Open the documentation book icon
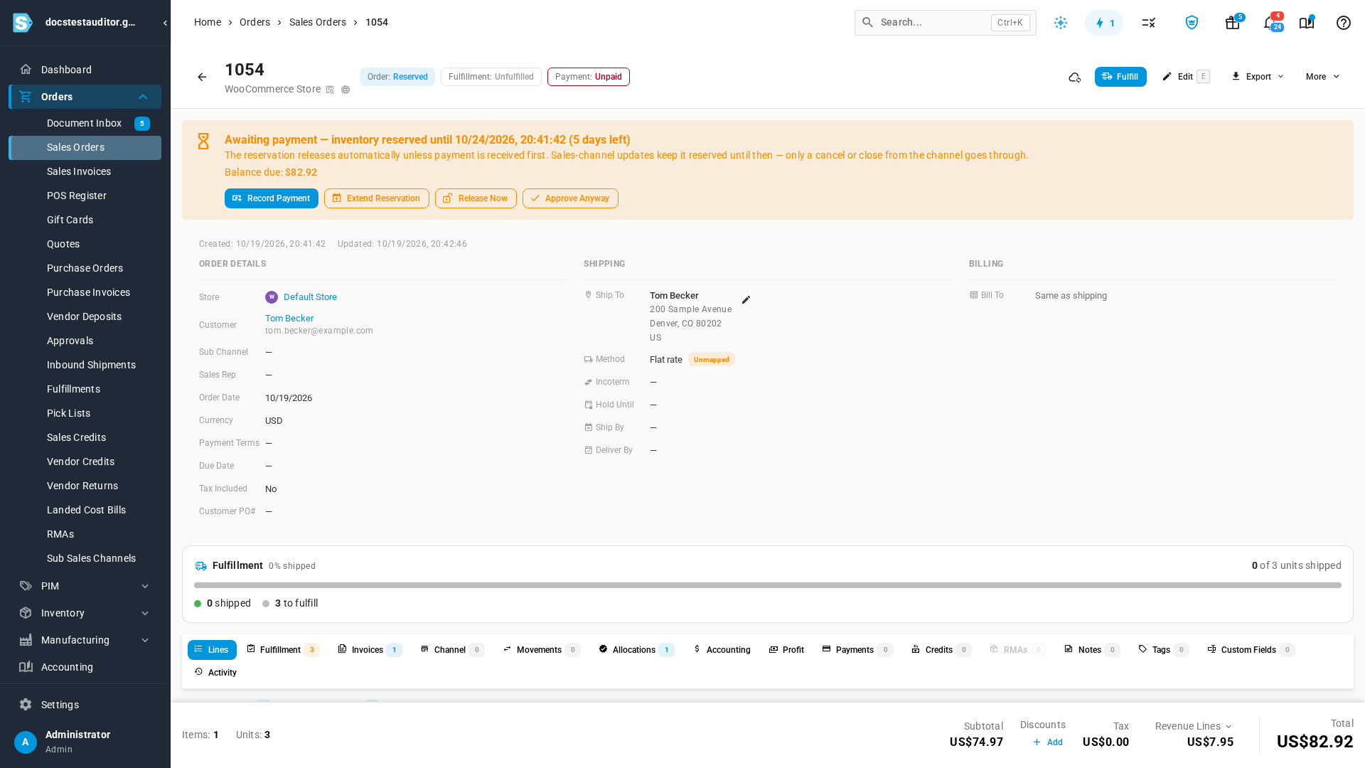The width and height of the screenshot is (1365, 768). (x=1307, y=23)
